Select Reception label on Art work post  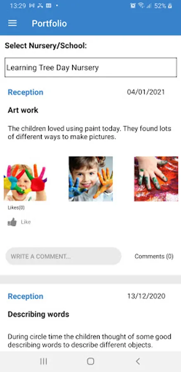[26, 92]
